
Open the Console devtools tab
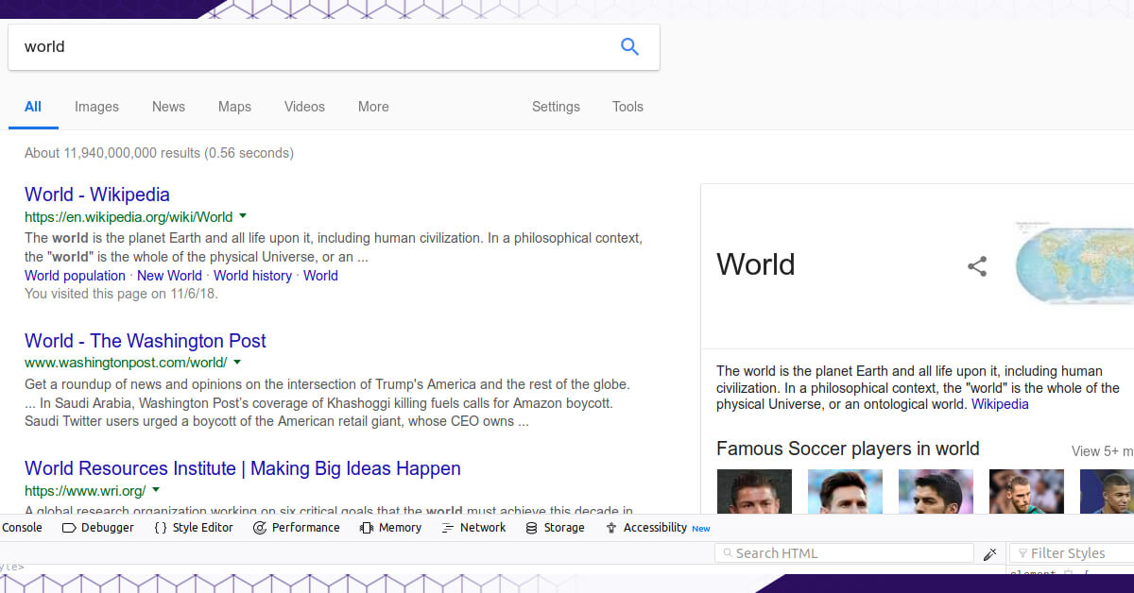click(x=22, y=528)
